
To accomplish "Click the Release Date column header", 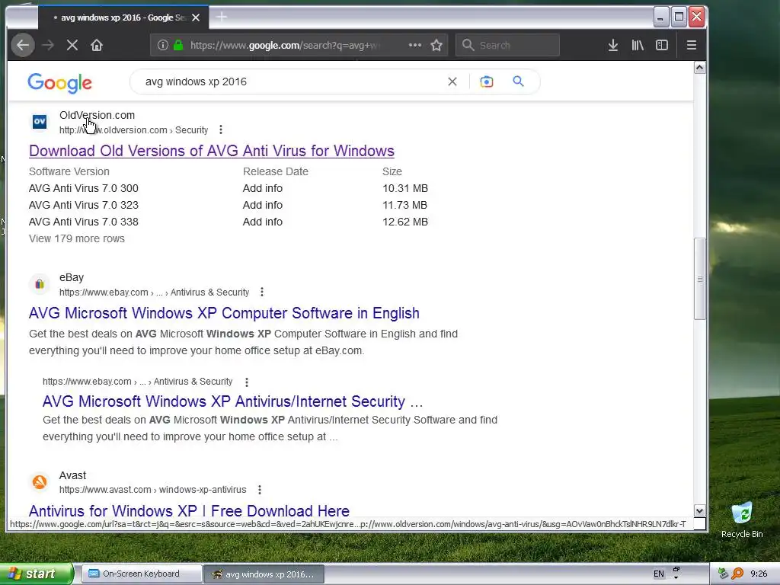I will 276,171.
